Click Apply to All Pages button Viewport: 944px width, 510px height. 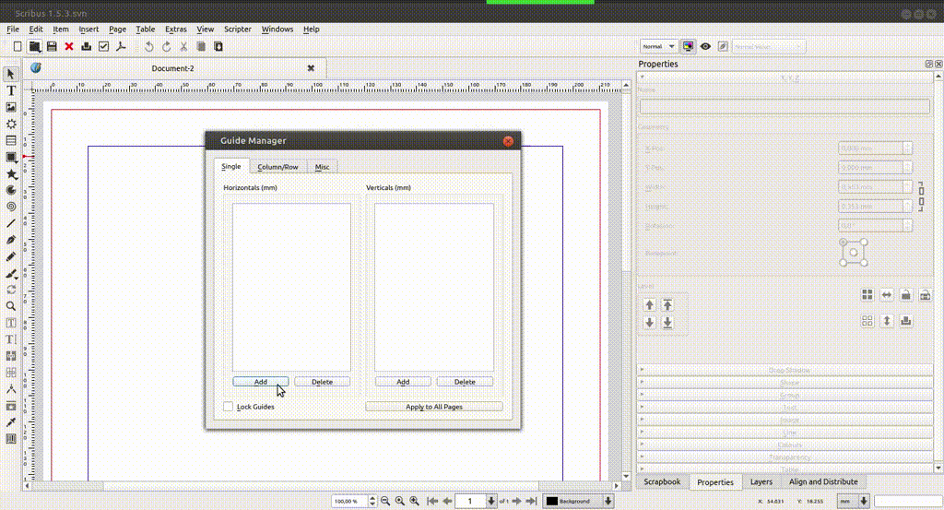click(433, 407)
